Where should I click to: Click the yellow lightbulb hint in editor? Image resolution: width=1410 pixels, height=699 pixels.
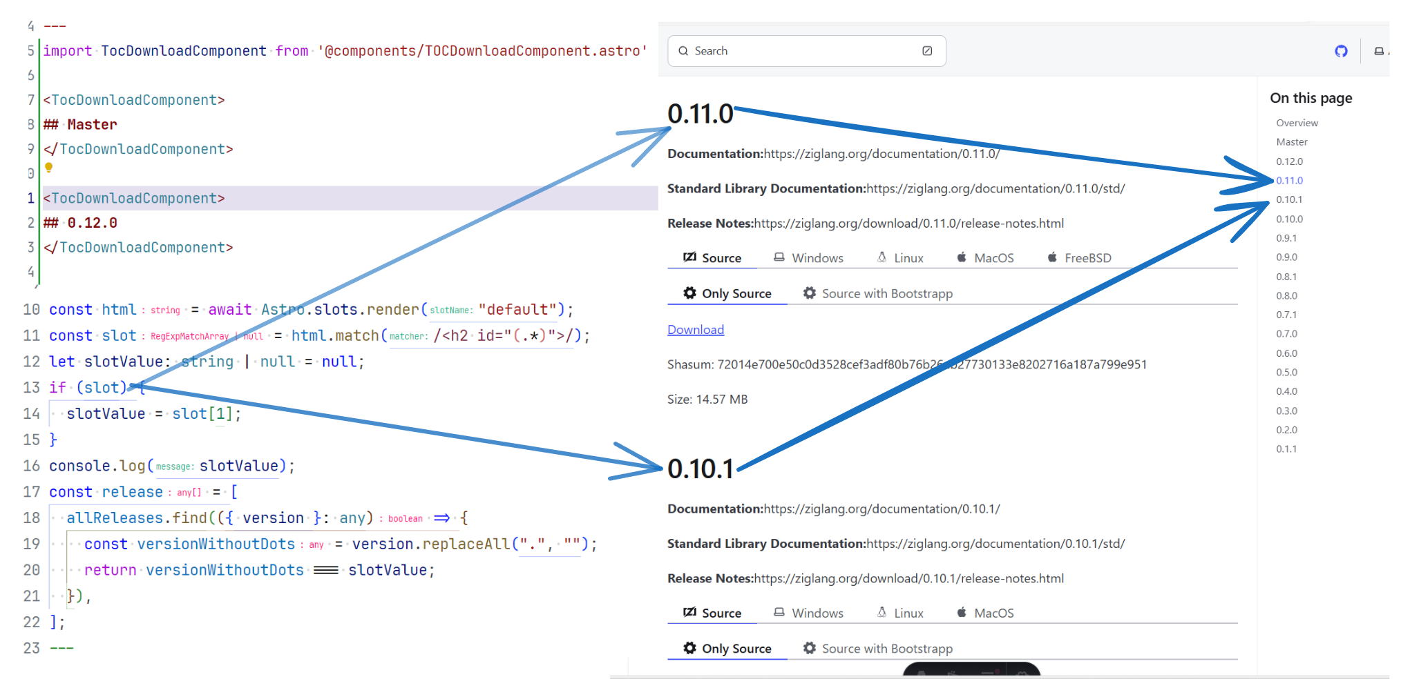point(48,168)
